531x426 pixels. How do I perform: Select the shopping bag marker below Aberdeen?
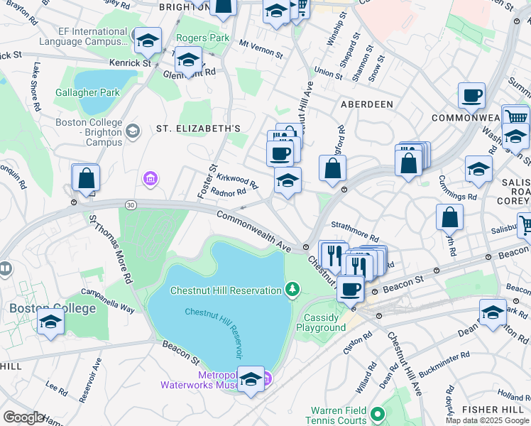coord(332,170)
